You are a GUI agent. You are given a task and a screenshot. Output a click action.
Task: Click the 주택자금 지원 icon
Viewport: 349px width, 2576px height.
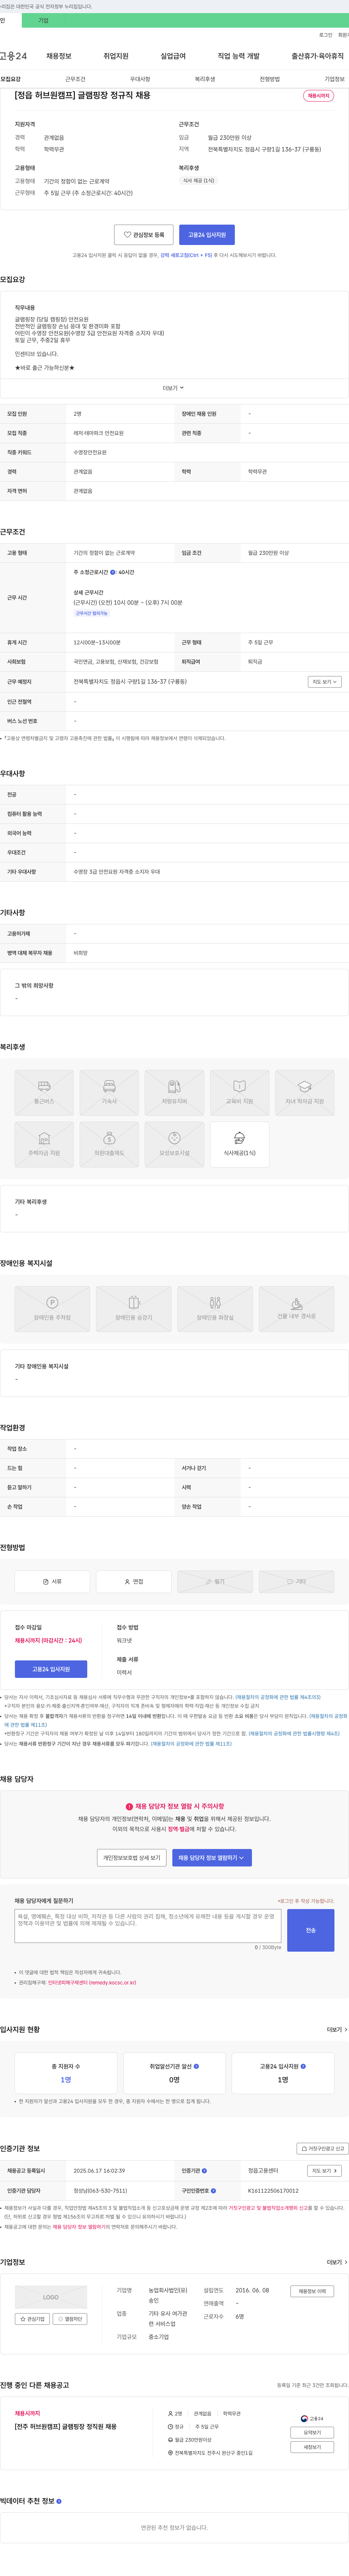coord(44,1144)
